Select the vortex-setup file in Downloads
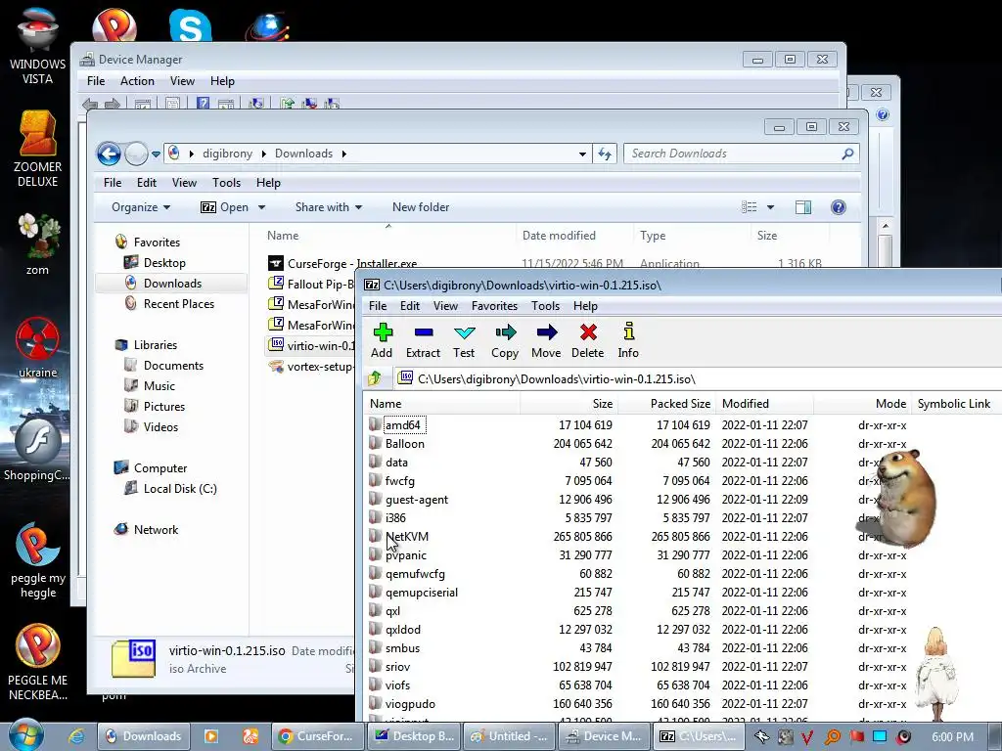 coord(320,367)
